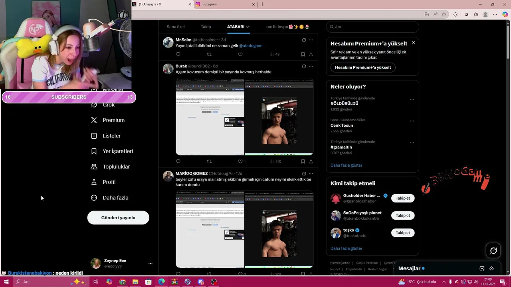The height and width of the screenshot is (287, 511).
Task: Switch to Takip tab
Action: pyautogui.click(x=206, y=27)
